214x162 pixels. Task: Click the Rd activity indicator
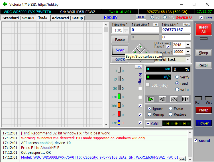click(x=198, y=98)
